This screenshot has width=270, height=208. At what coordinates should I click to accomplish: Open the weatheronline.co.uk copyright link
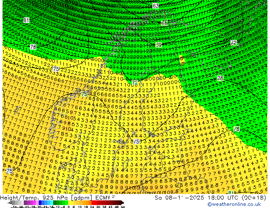[x=234, y=204]
